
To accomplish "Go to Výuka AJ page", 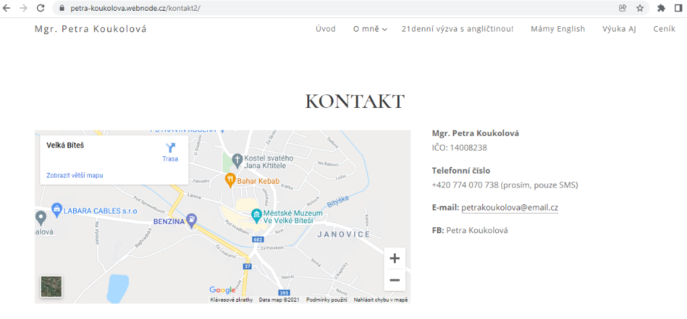I will [619, 29].
